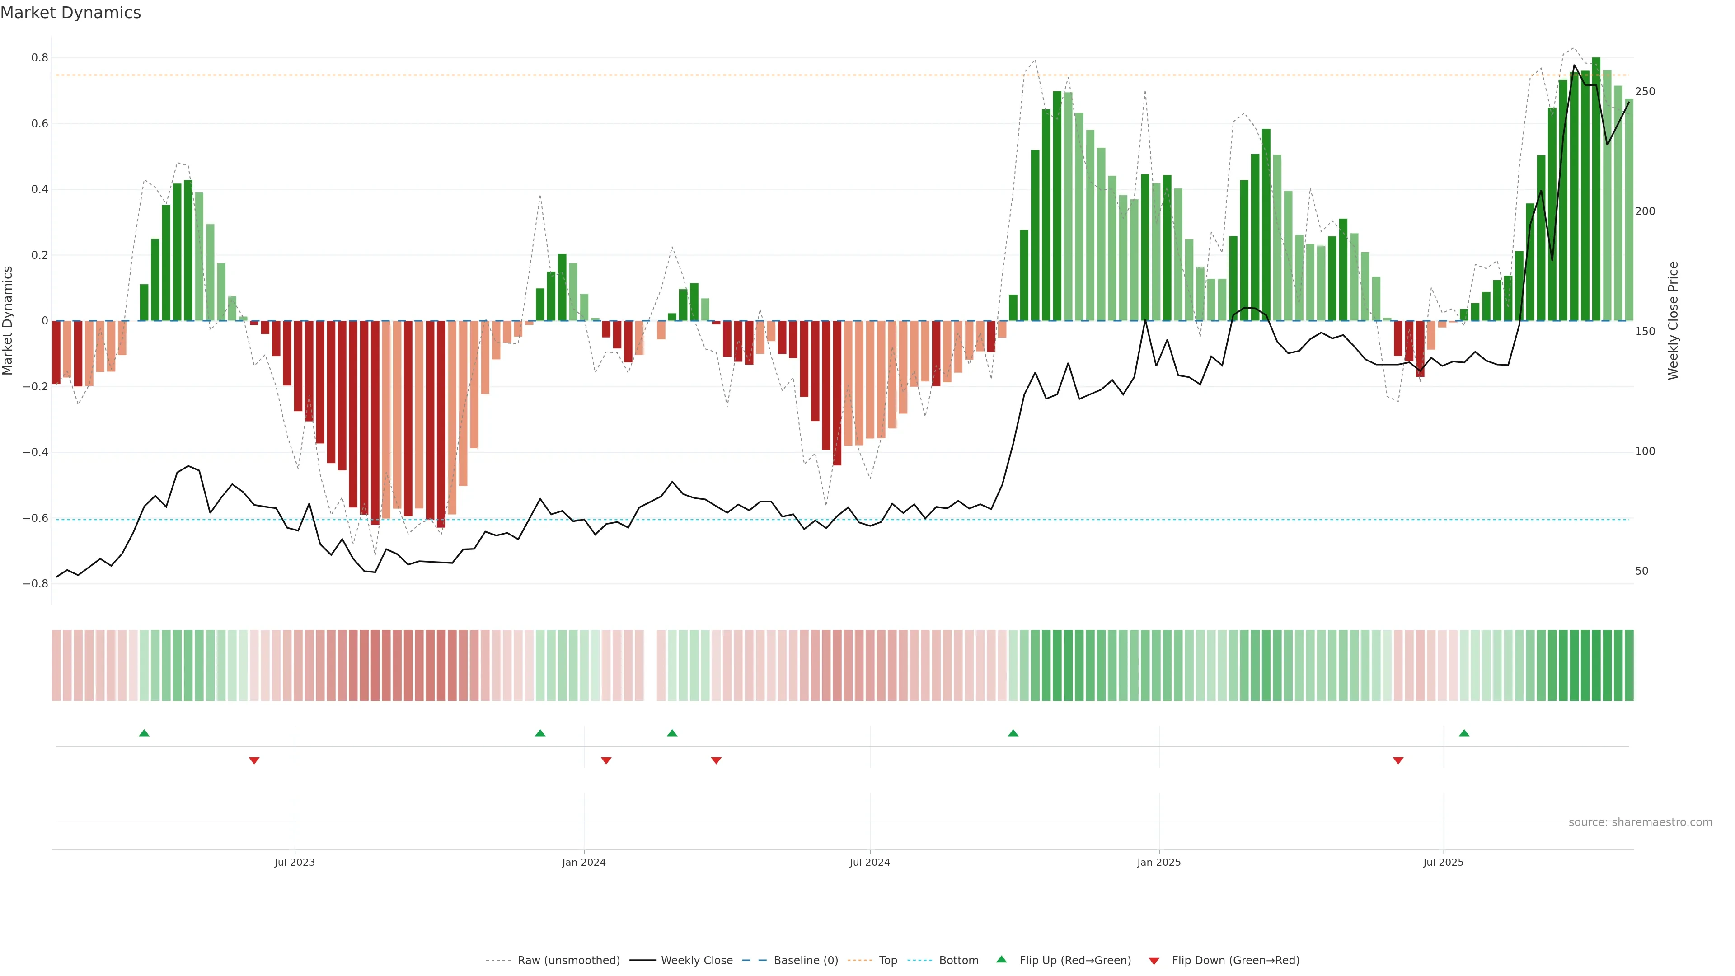Toggle the Bottom threshold legend entry
Viewport: 1735px width, 976px height.
click(958, 961)
